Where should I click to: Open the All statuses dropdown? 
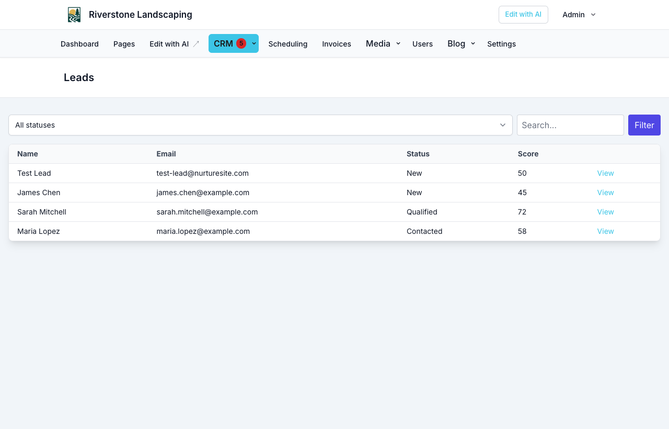tap(260, 125)
